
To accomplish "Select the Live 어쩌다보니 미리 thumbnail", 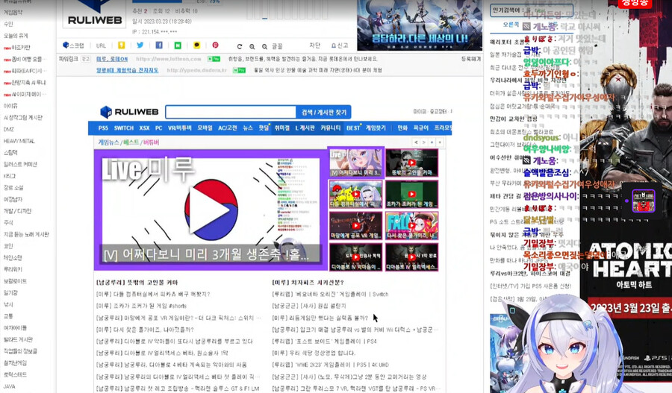I will click(355, 163).
